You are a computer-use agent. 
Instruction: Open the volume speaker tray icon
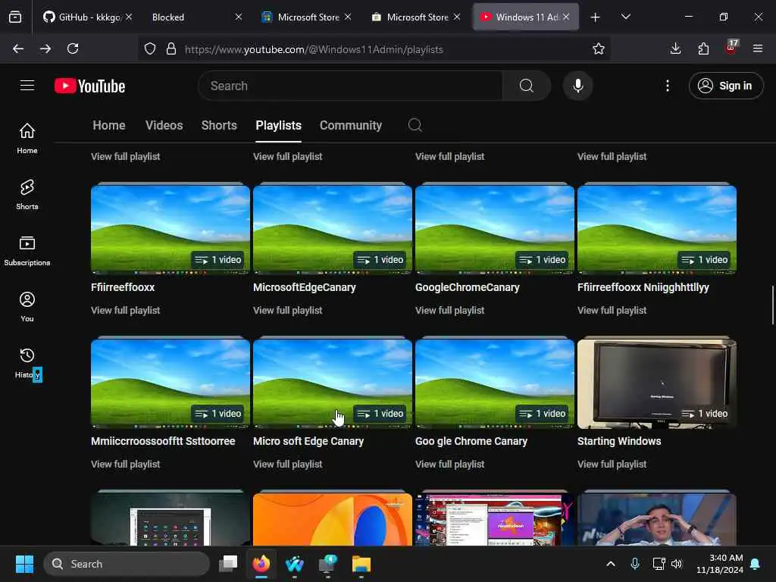pyautogui.click(x=677, y=564)
